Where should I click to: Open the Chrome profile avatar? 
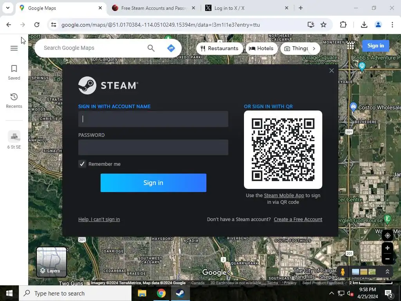pos(378,25)
